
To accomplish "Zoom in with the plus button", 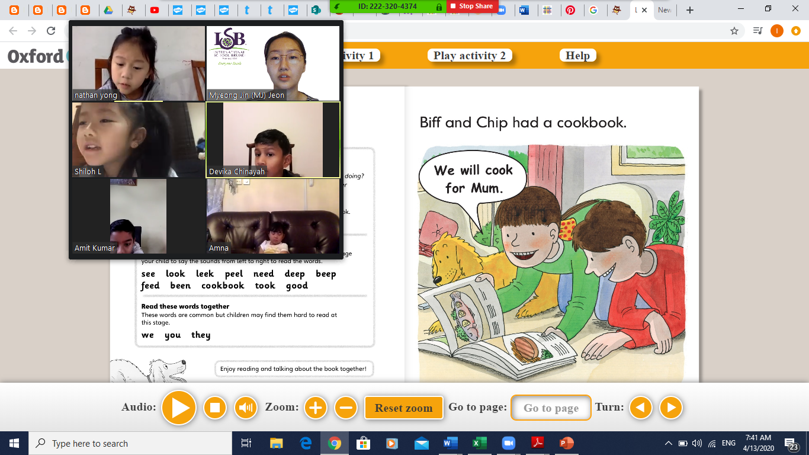I will [x=316, y=408].
